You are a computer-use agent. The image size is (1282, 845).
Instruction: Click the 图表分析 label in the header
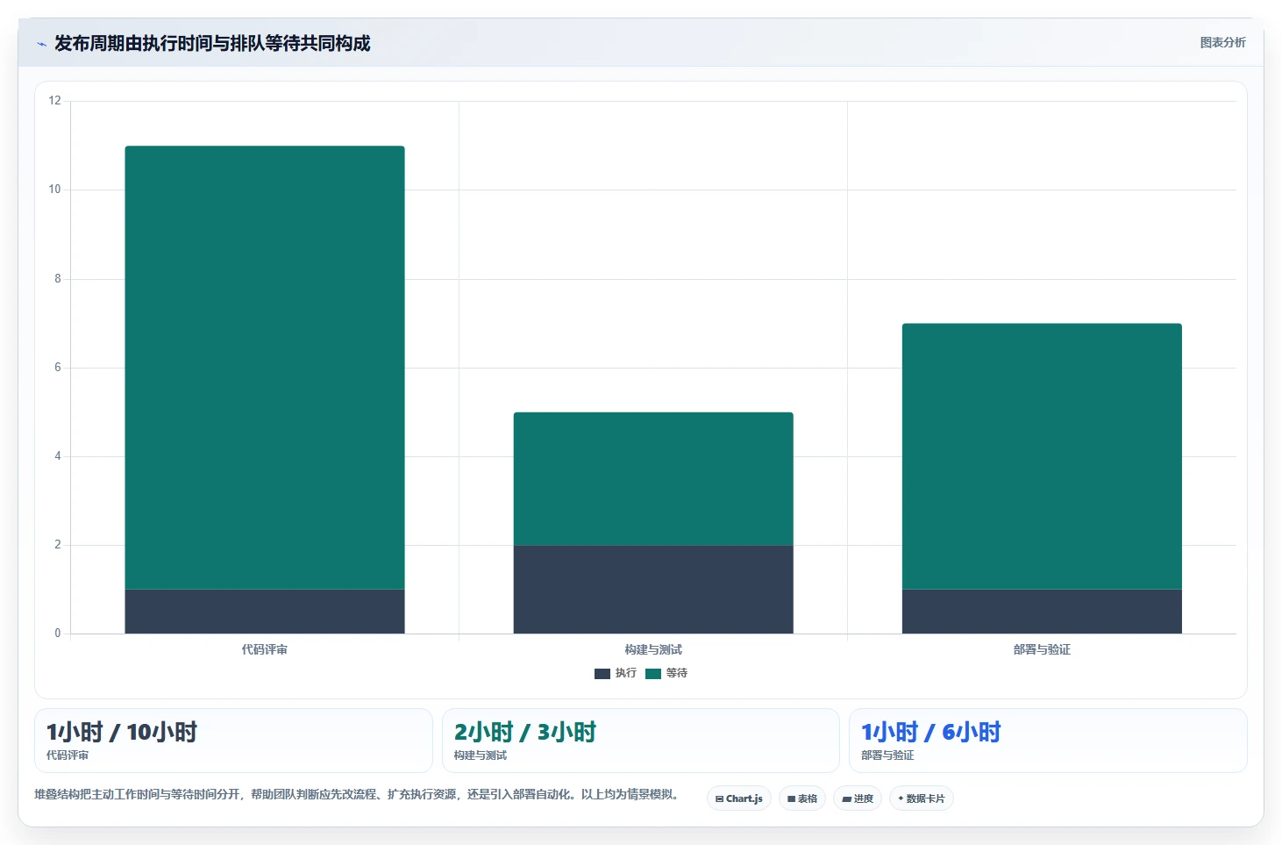[x=1222, y=43]
